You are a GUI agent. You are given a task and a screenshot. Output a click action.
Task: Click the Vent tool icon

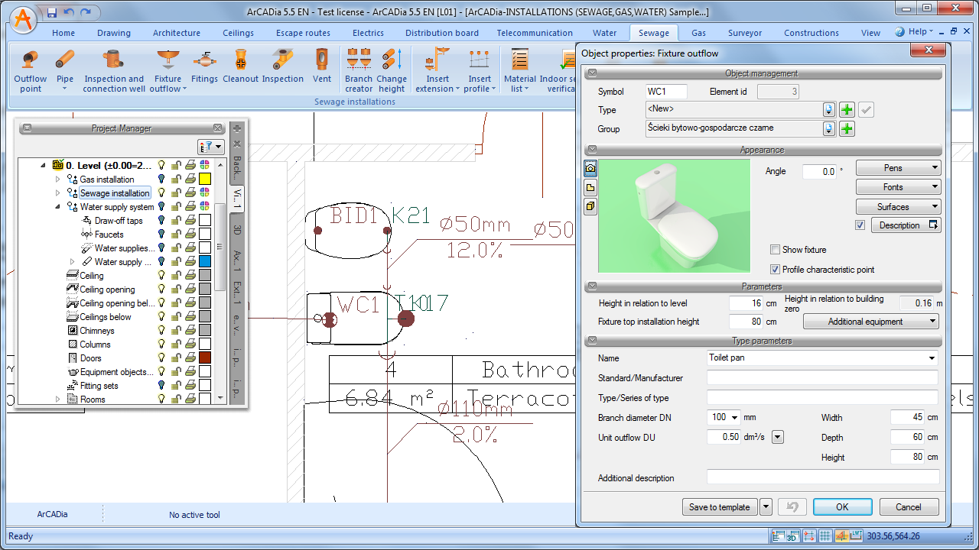pos(322,70)
